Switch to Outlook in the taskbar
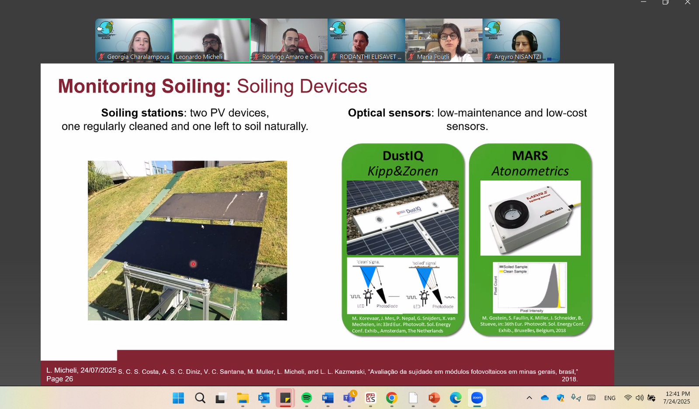This screenshot has width=699, height=409. point(264,398)
